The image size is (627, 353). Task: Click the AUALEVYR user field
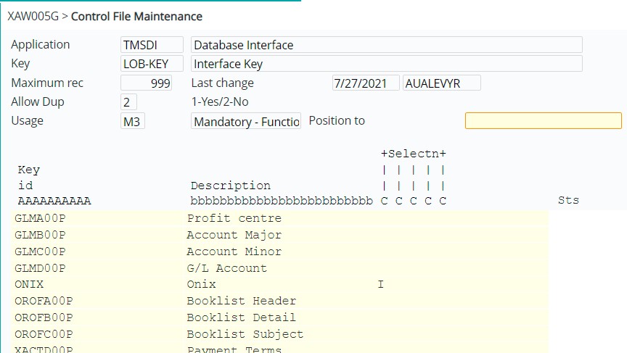tap(441, 83)
